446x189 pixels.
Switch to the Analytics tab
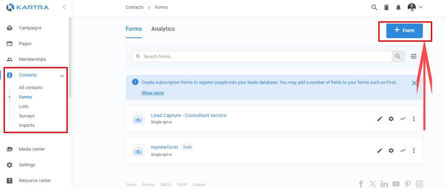click(x=163, y=29)
